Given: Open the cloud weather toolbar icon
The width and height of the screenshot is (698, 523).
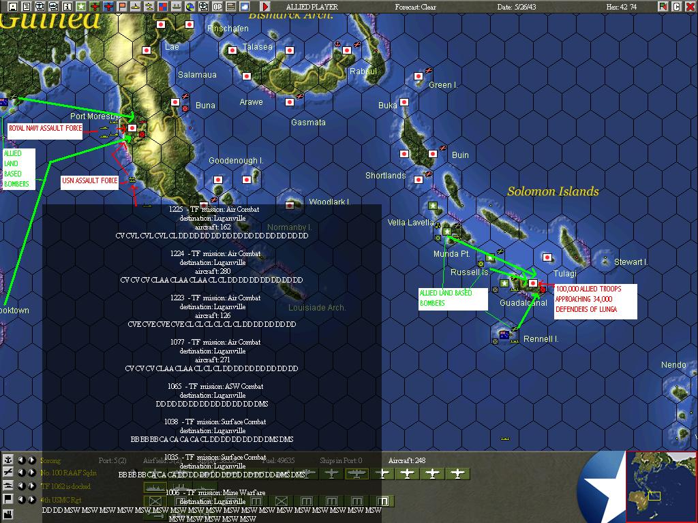Looking at the screenshot, I should (245, 7).
